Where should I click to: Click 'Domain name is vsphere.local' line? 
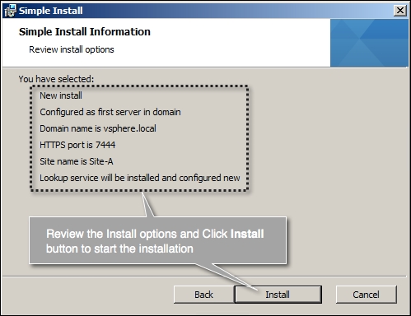(x=98, y=128)
